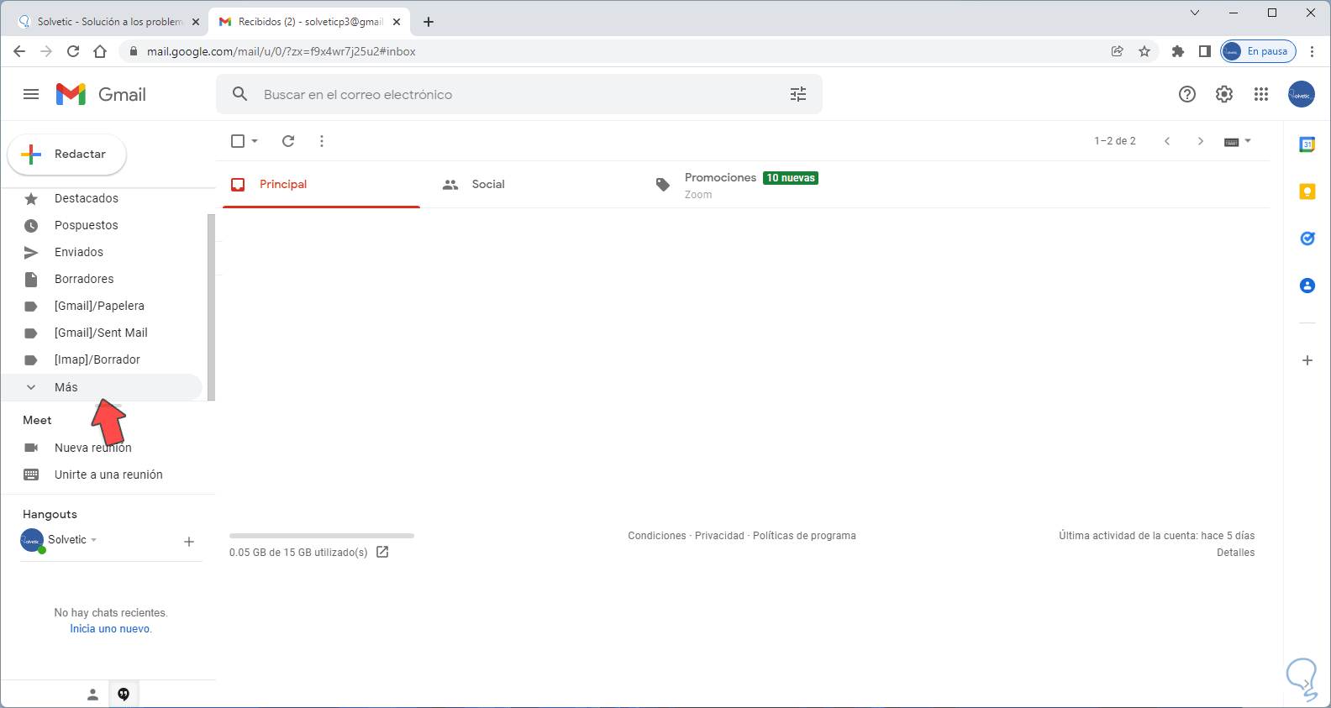Open Chrome extensions puzzle icon

1178,51
